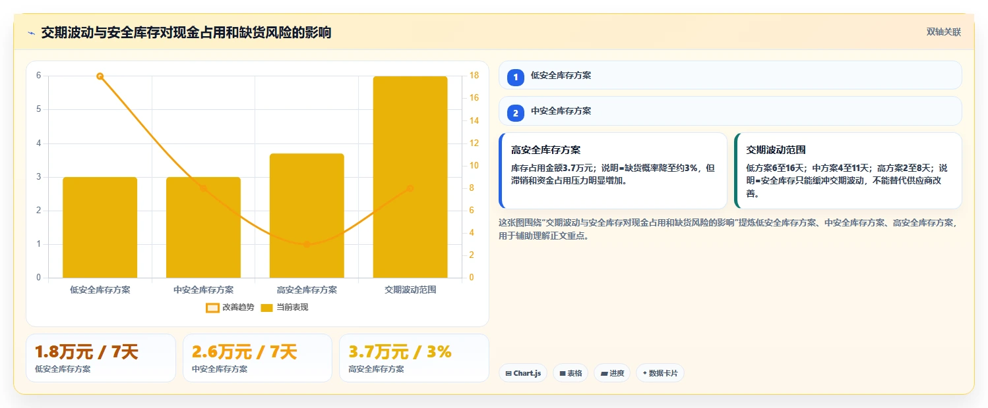Screen dimensions: 988x408
Task: Click the 双轴关联 label
Action: 944,32
